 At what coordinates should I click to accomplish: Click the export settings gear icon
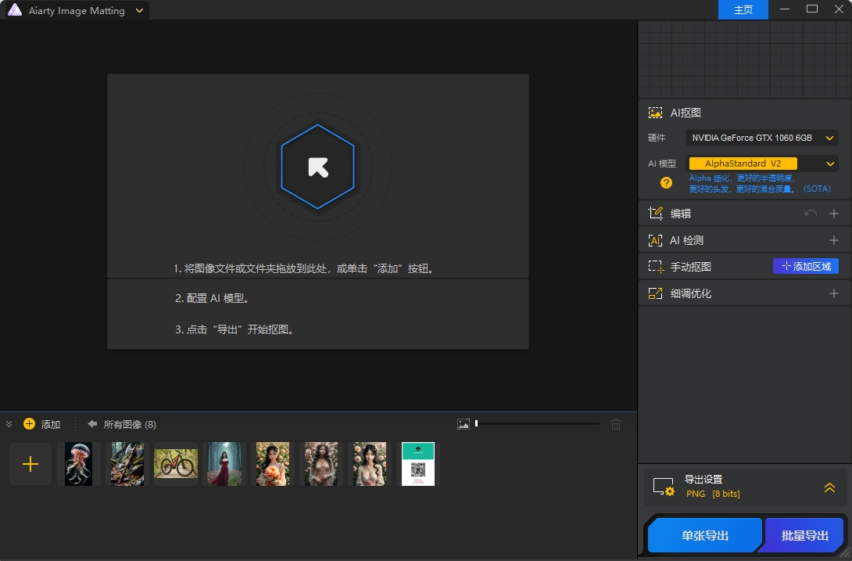(x=664, y=487)
